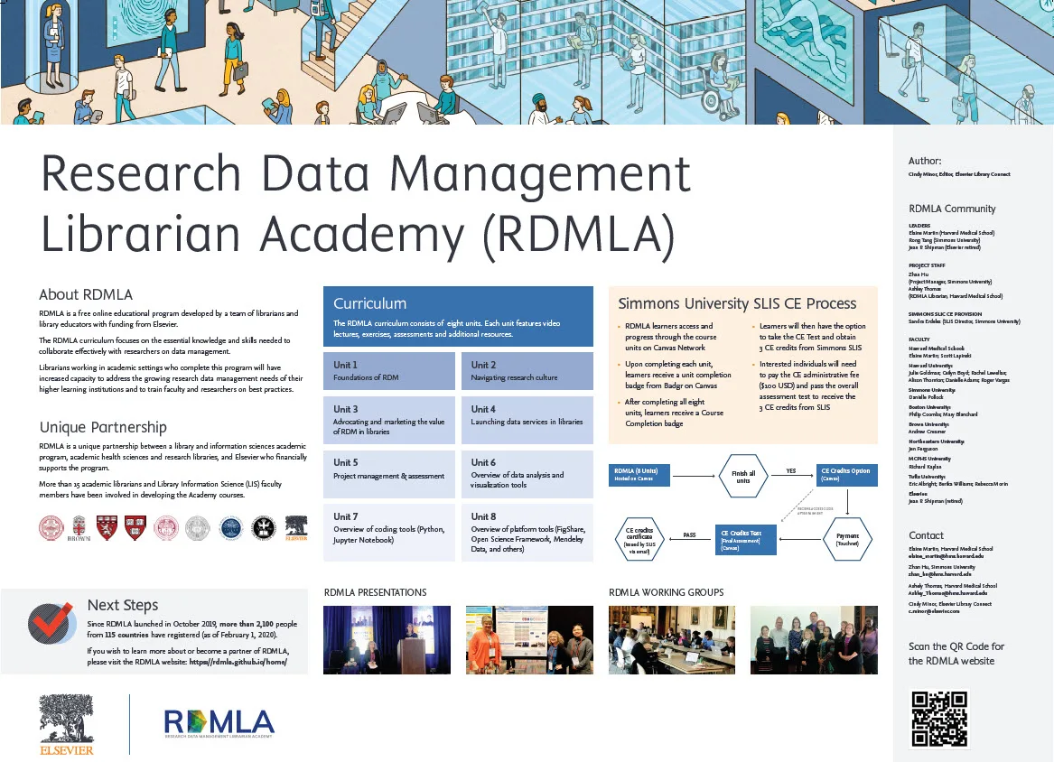Click the RDMLA wordmark logo at bottom
The image size is (1054, 762).
click(x=219, y=724)
